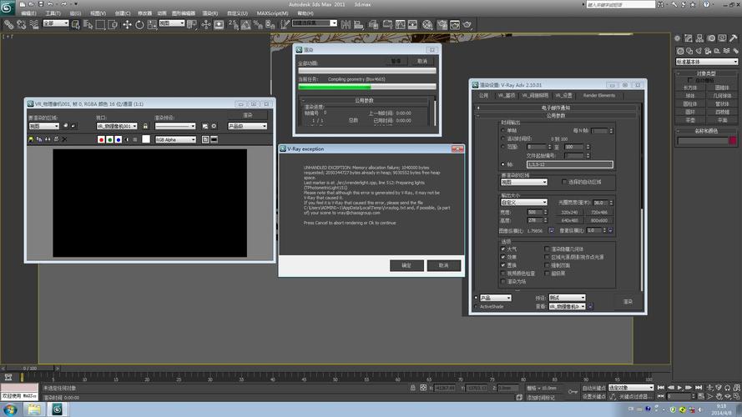Image resolution: width=742 pixels, height=417 pixels.
Task: Select the Rotate tool in main toolbar
Action: point(139,24)
